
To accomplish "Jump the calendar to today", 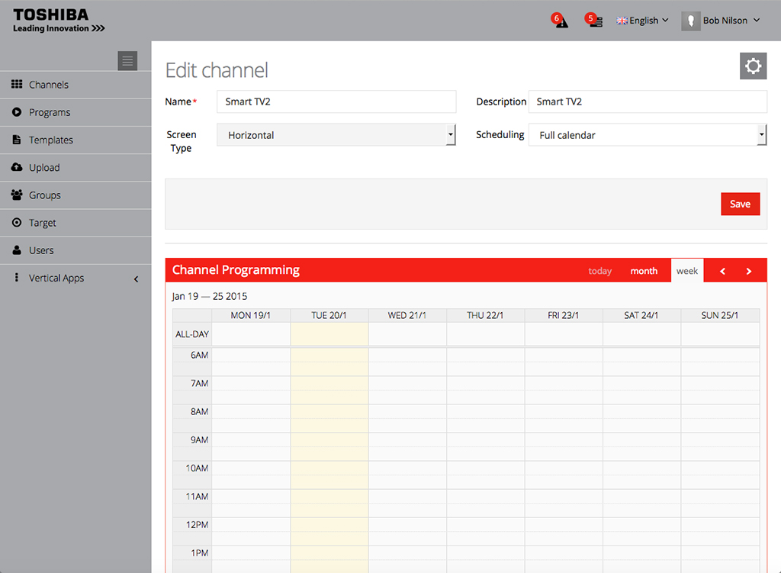I will [600, 271].
